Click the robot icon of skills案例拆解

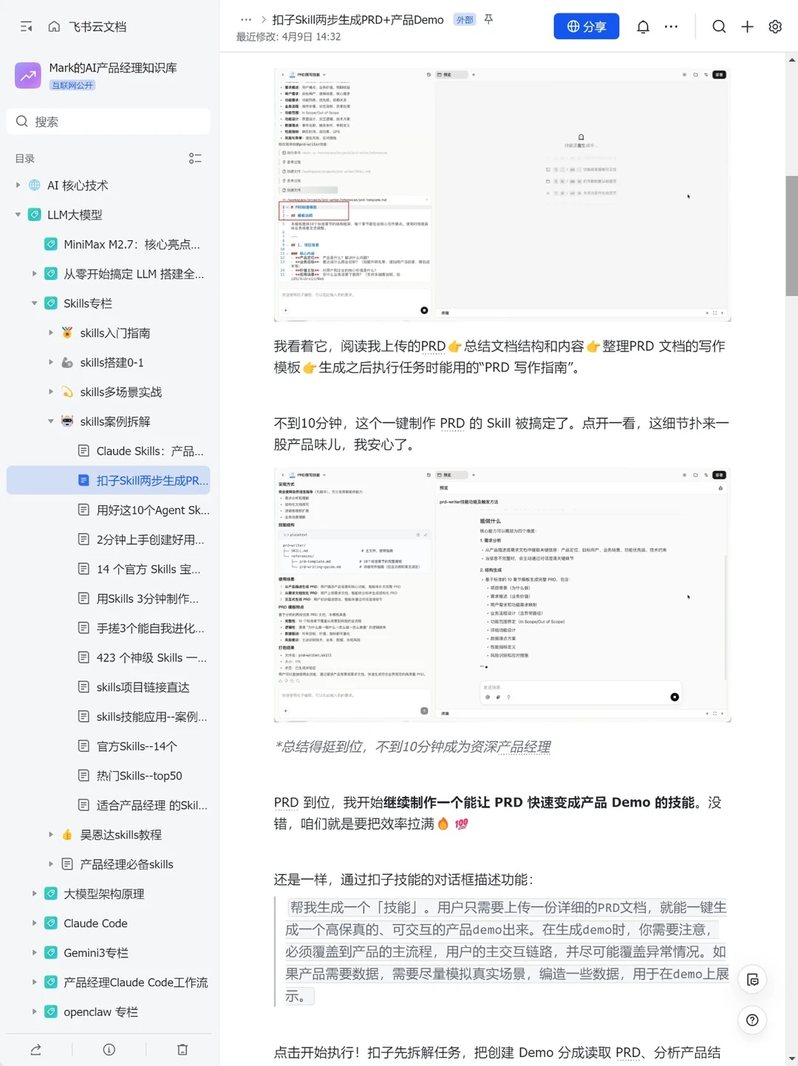pos(67,421)
